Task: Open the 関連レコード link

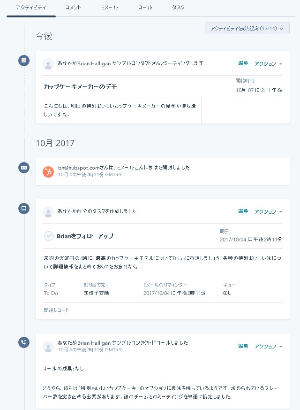Action: (x=56, y=310)
